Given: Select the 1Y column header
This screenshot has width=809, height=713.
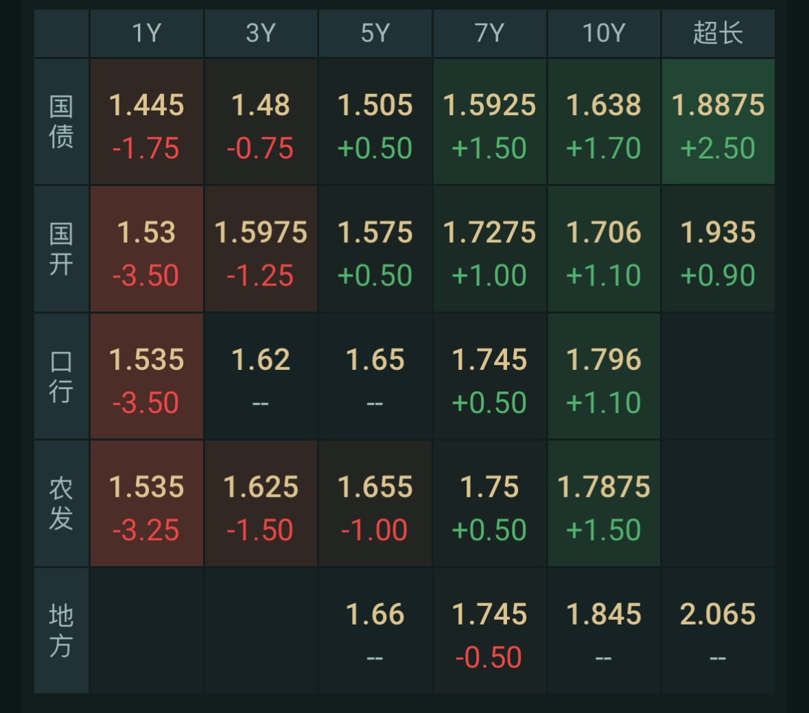Looking at the screenshot, I should coord(147,33).
